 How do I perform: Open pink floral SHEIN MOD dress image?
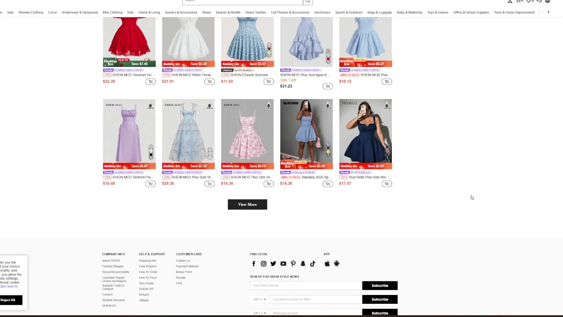[x=247, y=134]
